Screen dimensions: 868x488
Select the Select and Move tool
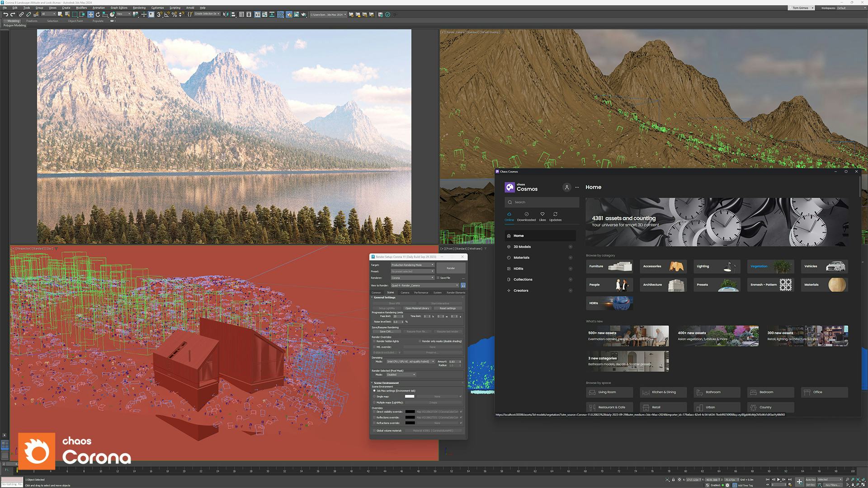tap(90, 15)
